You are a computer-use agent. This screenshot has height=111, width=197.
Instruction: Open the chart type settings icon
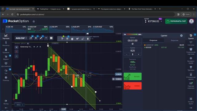tap(31, 38)
